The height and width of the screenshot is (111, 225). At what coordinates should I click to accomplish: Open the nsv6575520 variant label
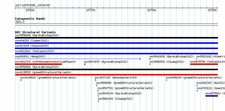(215, 93)
